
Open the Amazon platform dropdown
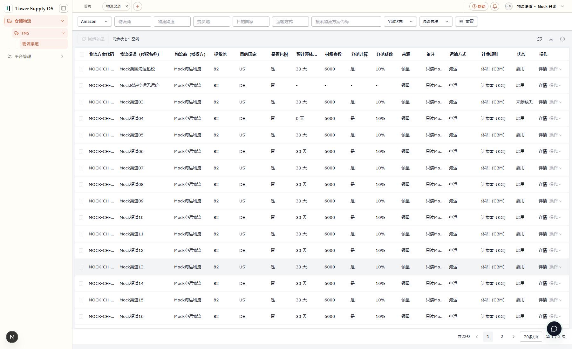94,22
